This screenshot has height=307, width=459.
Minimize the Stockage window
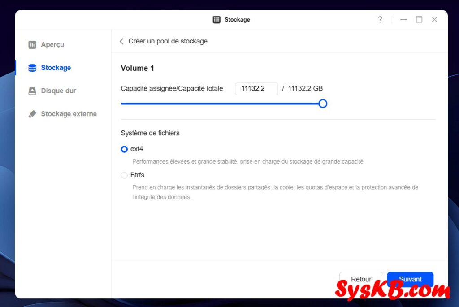[x=404, y=20]
